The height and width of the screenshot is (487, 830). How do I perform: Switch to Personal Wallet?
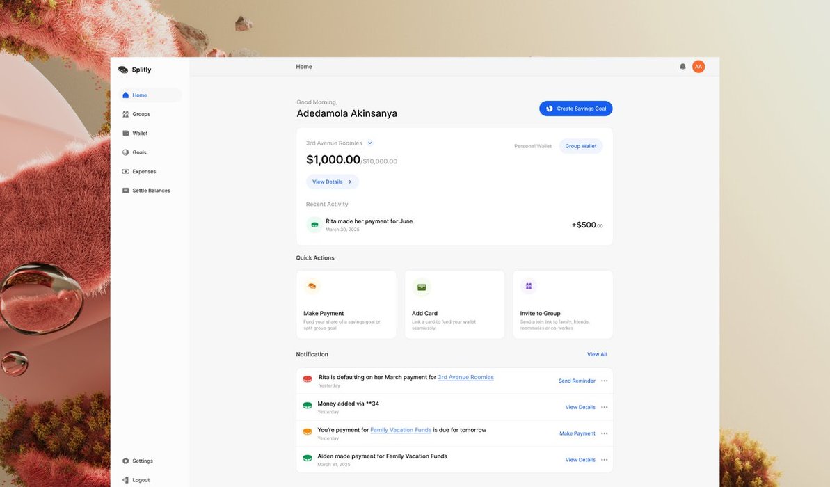(x=533, y=146)
